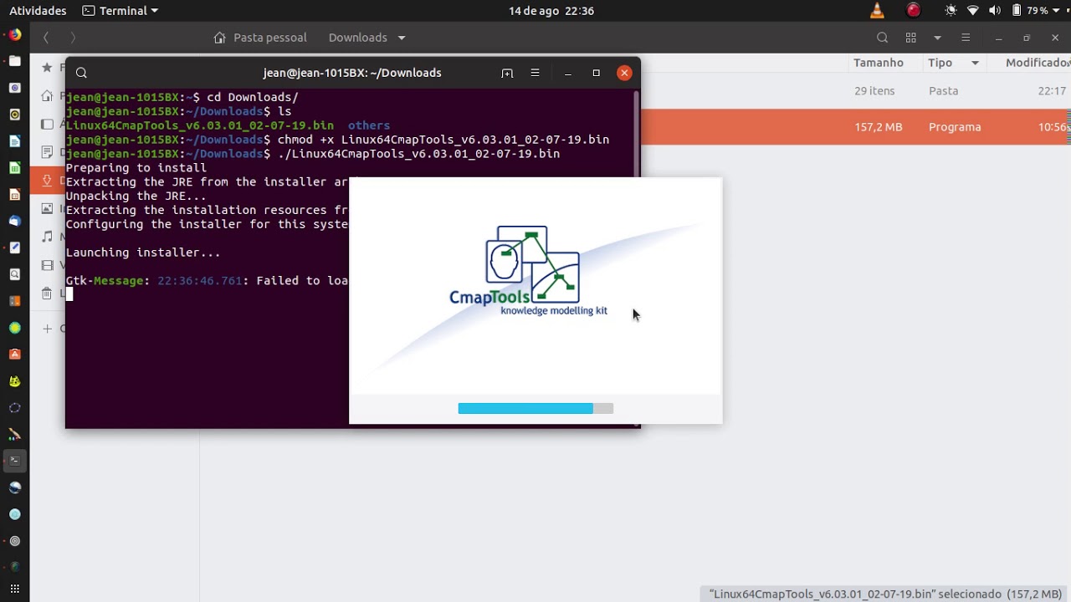Click the Pasta pessoal home icon in path bar
This screenshot has height=602, width=1071.
(220, 38)
